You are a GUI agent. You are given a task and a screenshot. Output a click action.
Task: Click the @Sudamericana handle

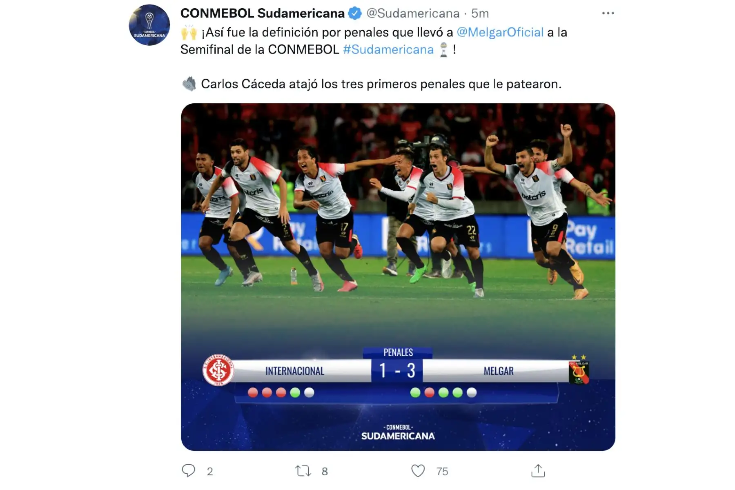[x=413, y=13]
